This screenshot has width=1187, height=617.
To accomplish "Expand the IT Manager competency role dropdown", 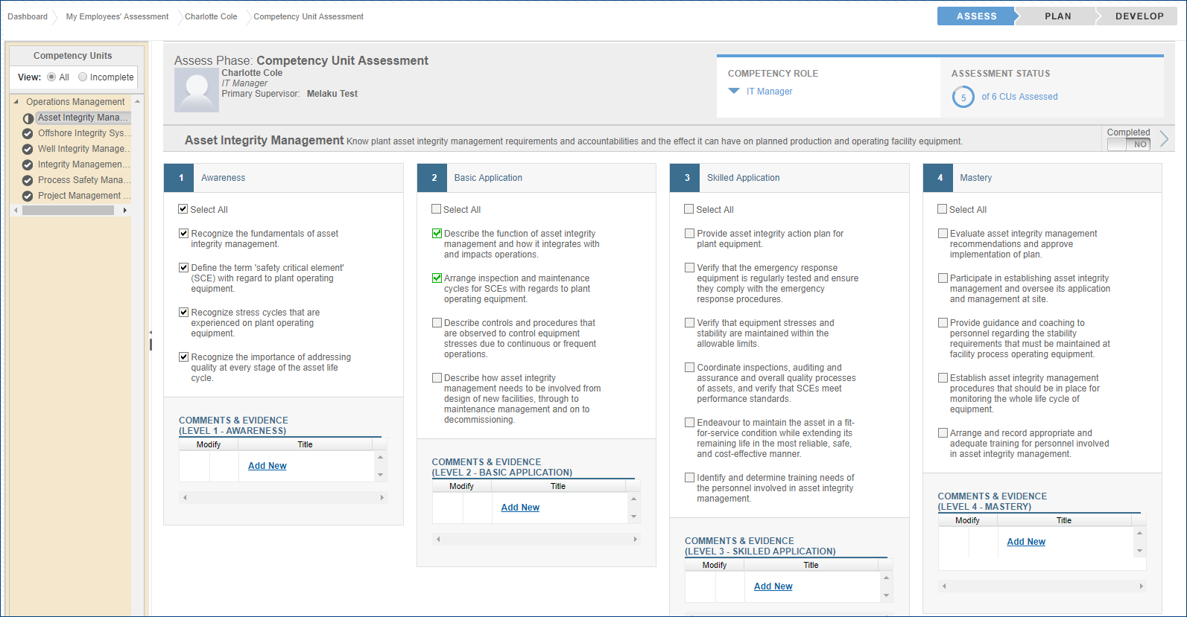I will [734, 92].
